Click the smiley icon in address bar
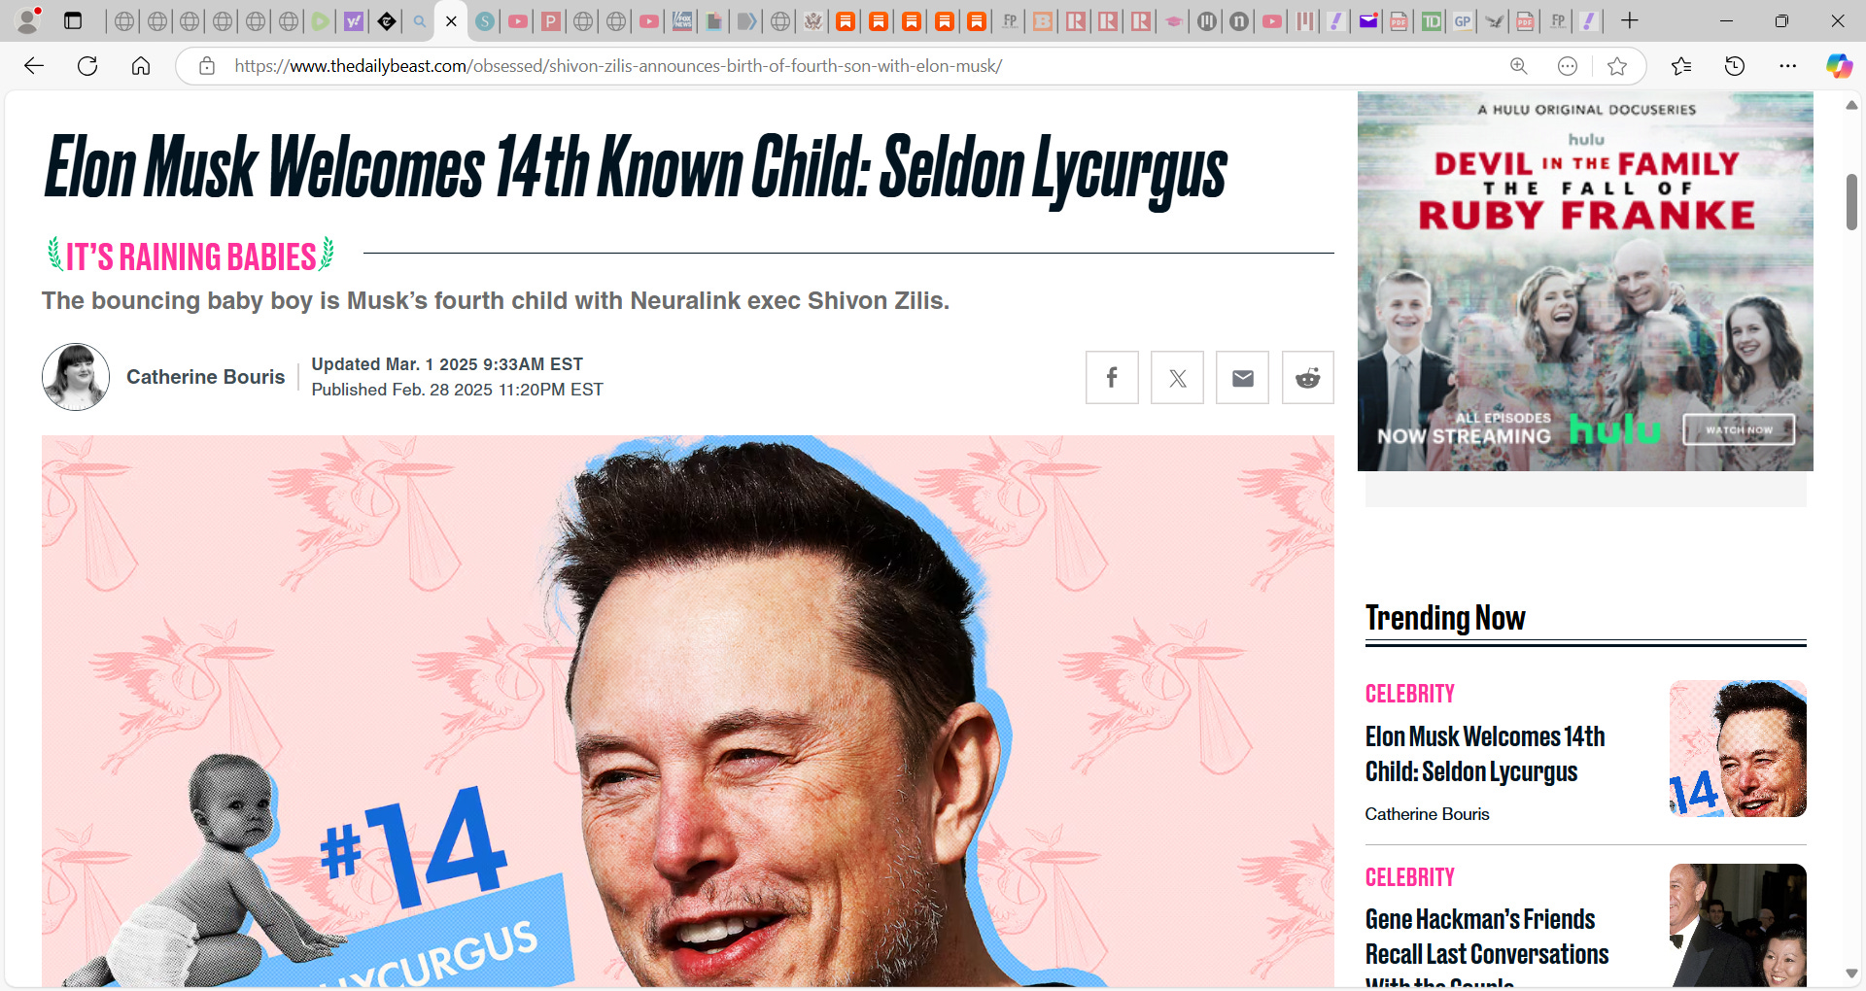The image size is (1866, 991). coord(1567,66)
